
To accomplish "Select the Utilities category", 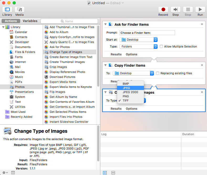I will (x=20, y=107).
